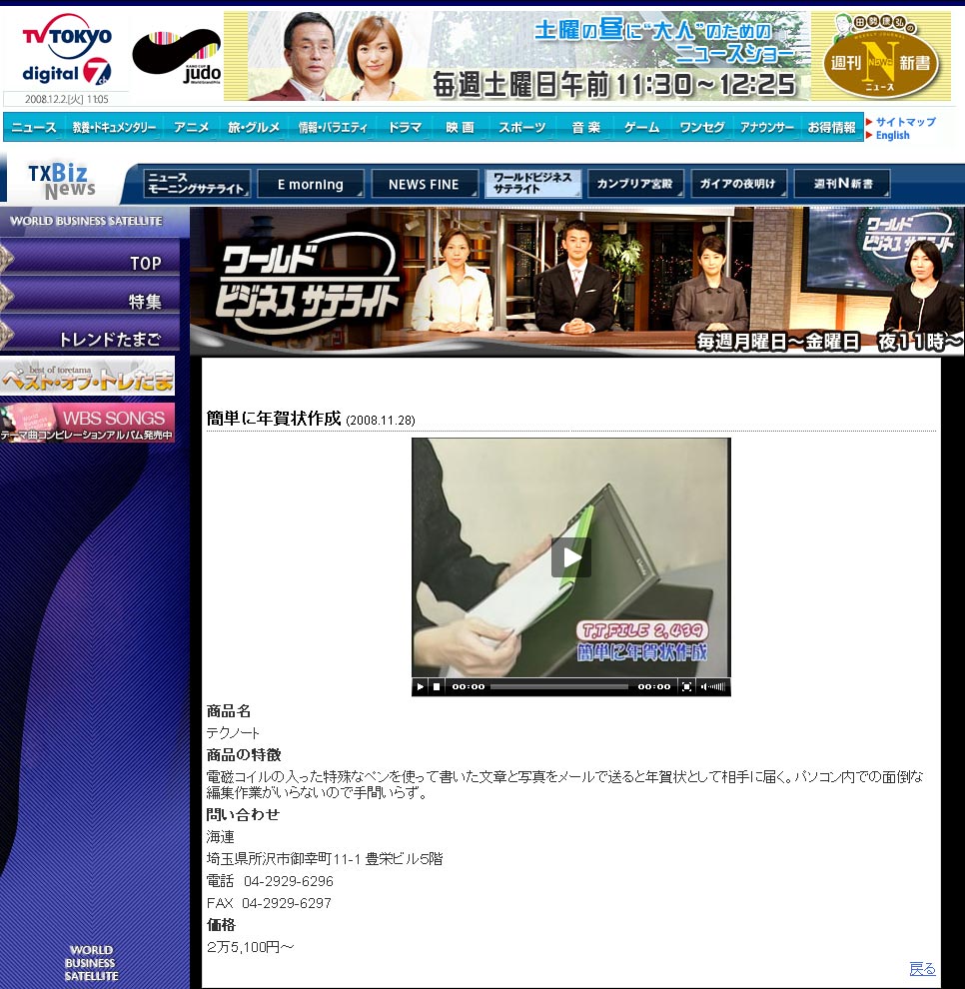The height and width of the screenshot is (989, 965).
Task: Open the NEWS FINE tab
Action: [x=424, y=184]
